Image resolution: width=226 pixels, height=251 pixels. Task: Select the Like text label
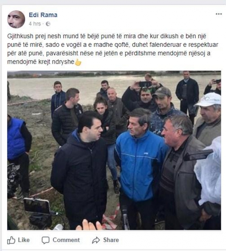pyautogui.click(x=24, y=240)
